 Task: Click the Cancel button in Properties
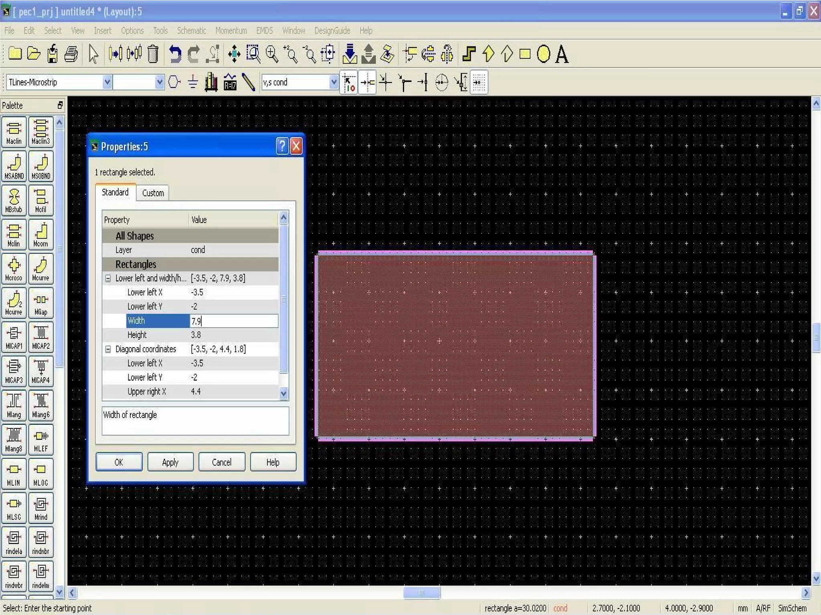pyautogui.click(x=221, y=462)
